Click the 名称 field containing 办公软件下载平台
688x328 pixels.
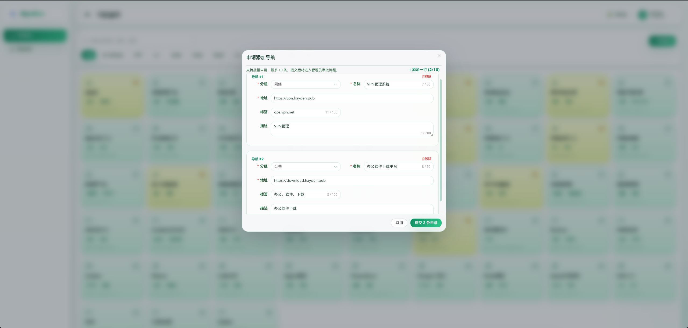[393, 167]
